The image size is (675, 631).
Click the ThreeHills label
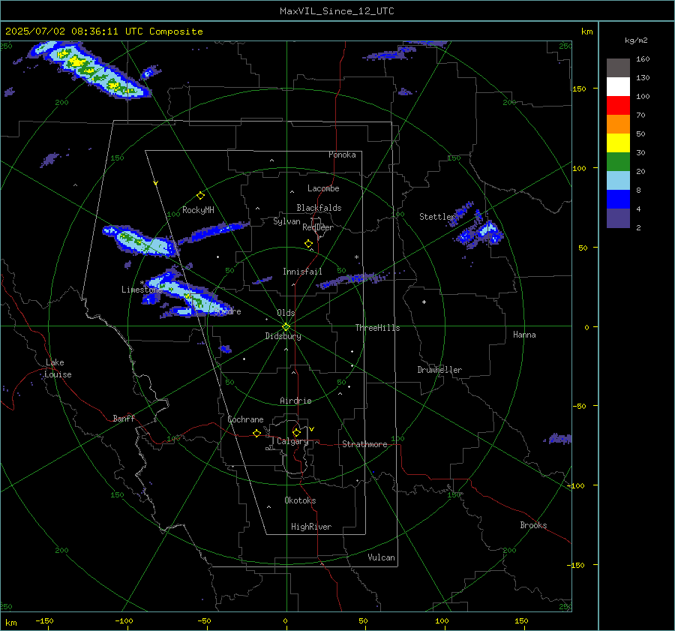(377, 328)
